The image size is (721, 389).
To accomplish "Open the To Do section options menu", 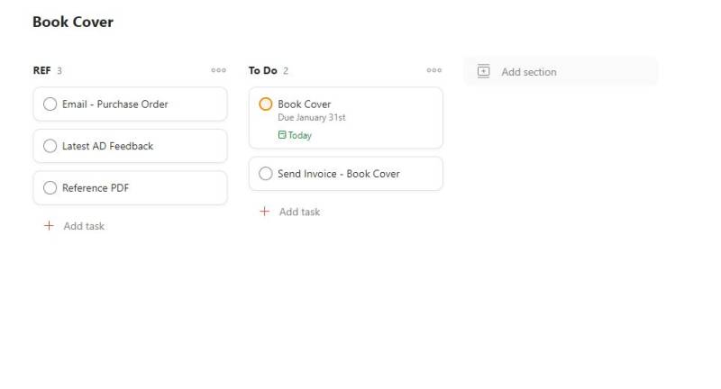I will pos(434,70).
